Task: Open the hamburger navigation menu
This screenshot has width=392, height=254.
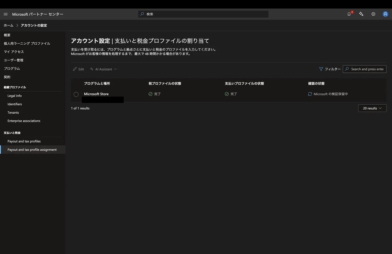Action: (x=6, y=14)
